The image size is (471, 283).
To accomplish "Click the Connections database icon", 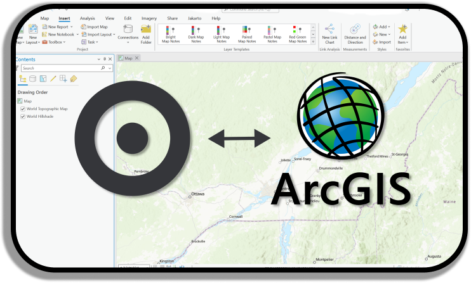I will click(x=128, y=29).
